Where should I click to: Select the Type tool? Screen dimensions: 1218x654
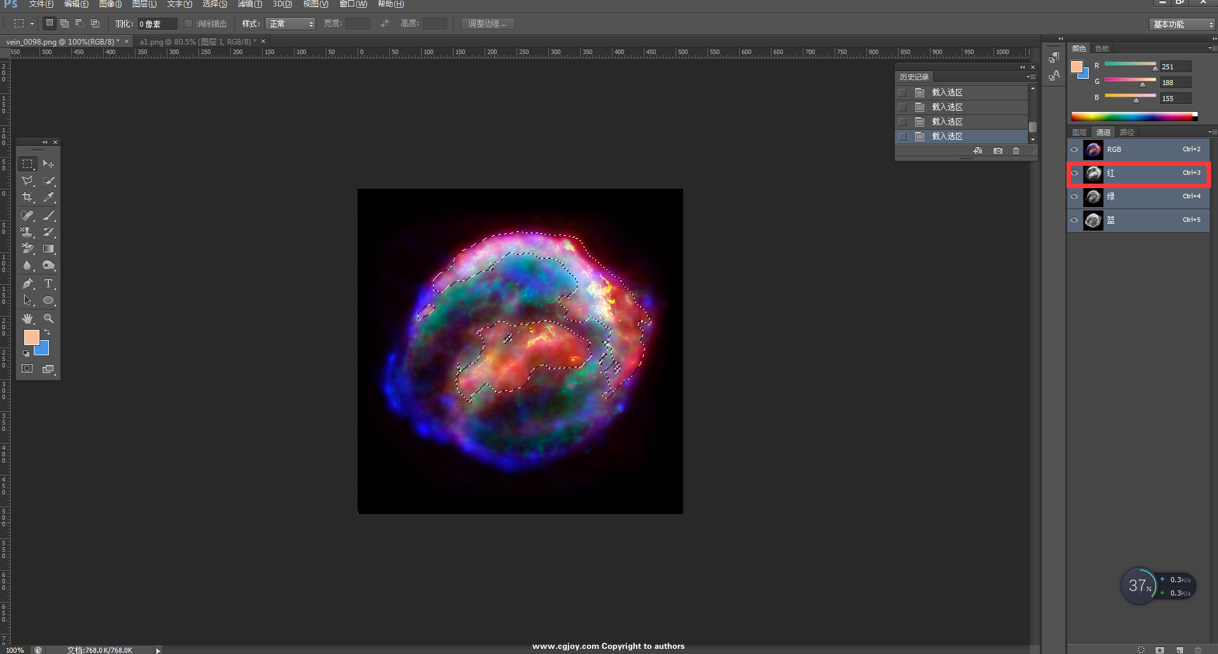tap(48, 283)
